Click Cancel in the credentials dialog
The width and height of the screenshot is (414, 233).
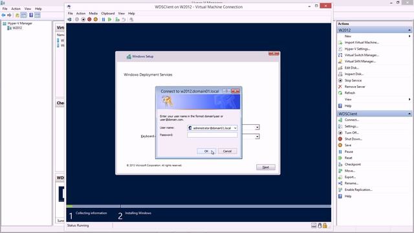[x=227, y=151]
